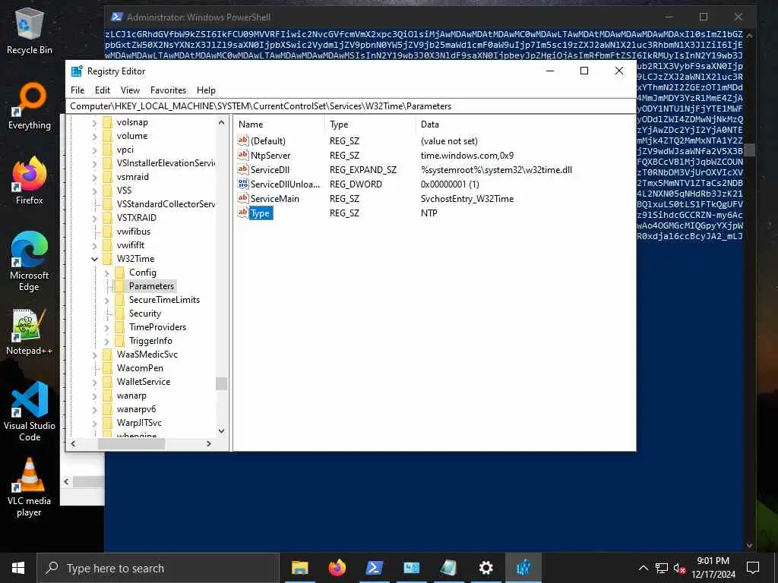Open the View menu
Screen dimensions: 778x583
(x=130, y=90)
